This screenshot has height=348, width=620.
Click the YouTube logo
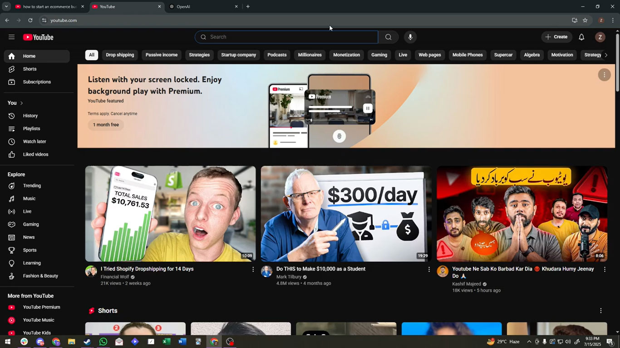click(x=38, y=37)
